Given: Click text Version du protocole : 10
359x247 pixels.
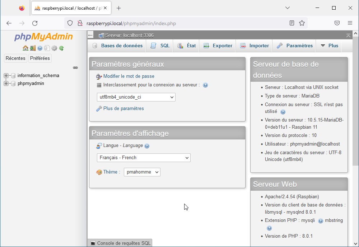Looking at the screenshot, I should pyautogui.click(x=291, y=136).
